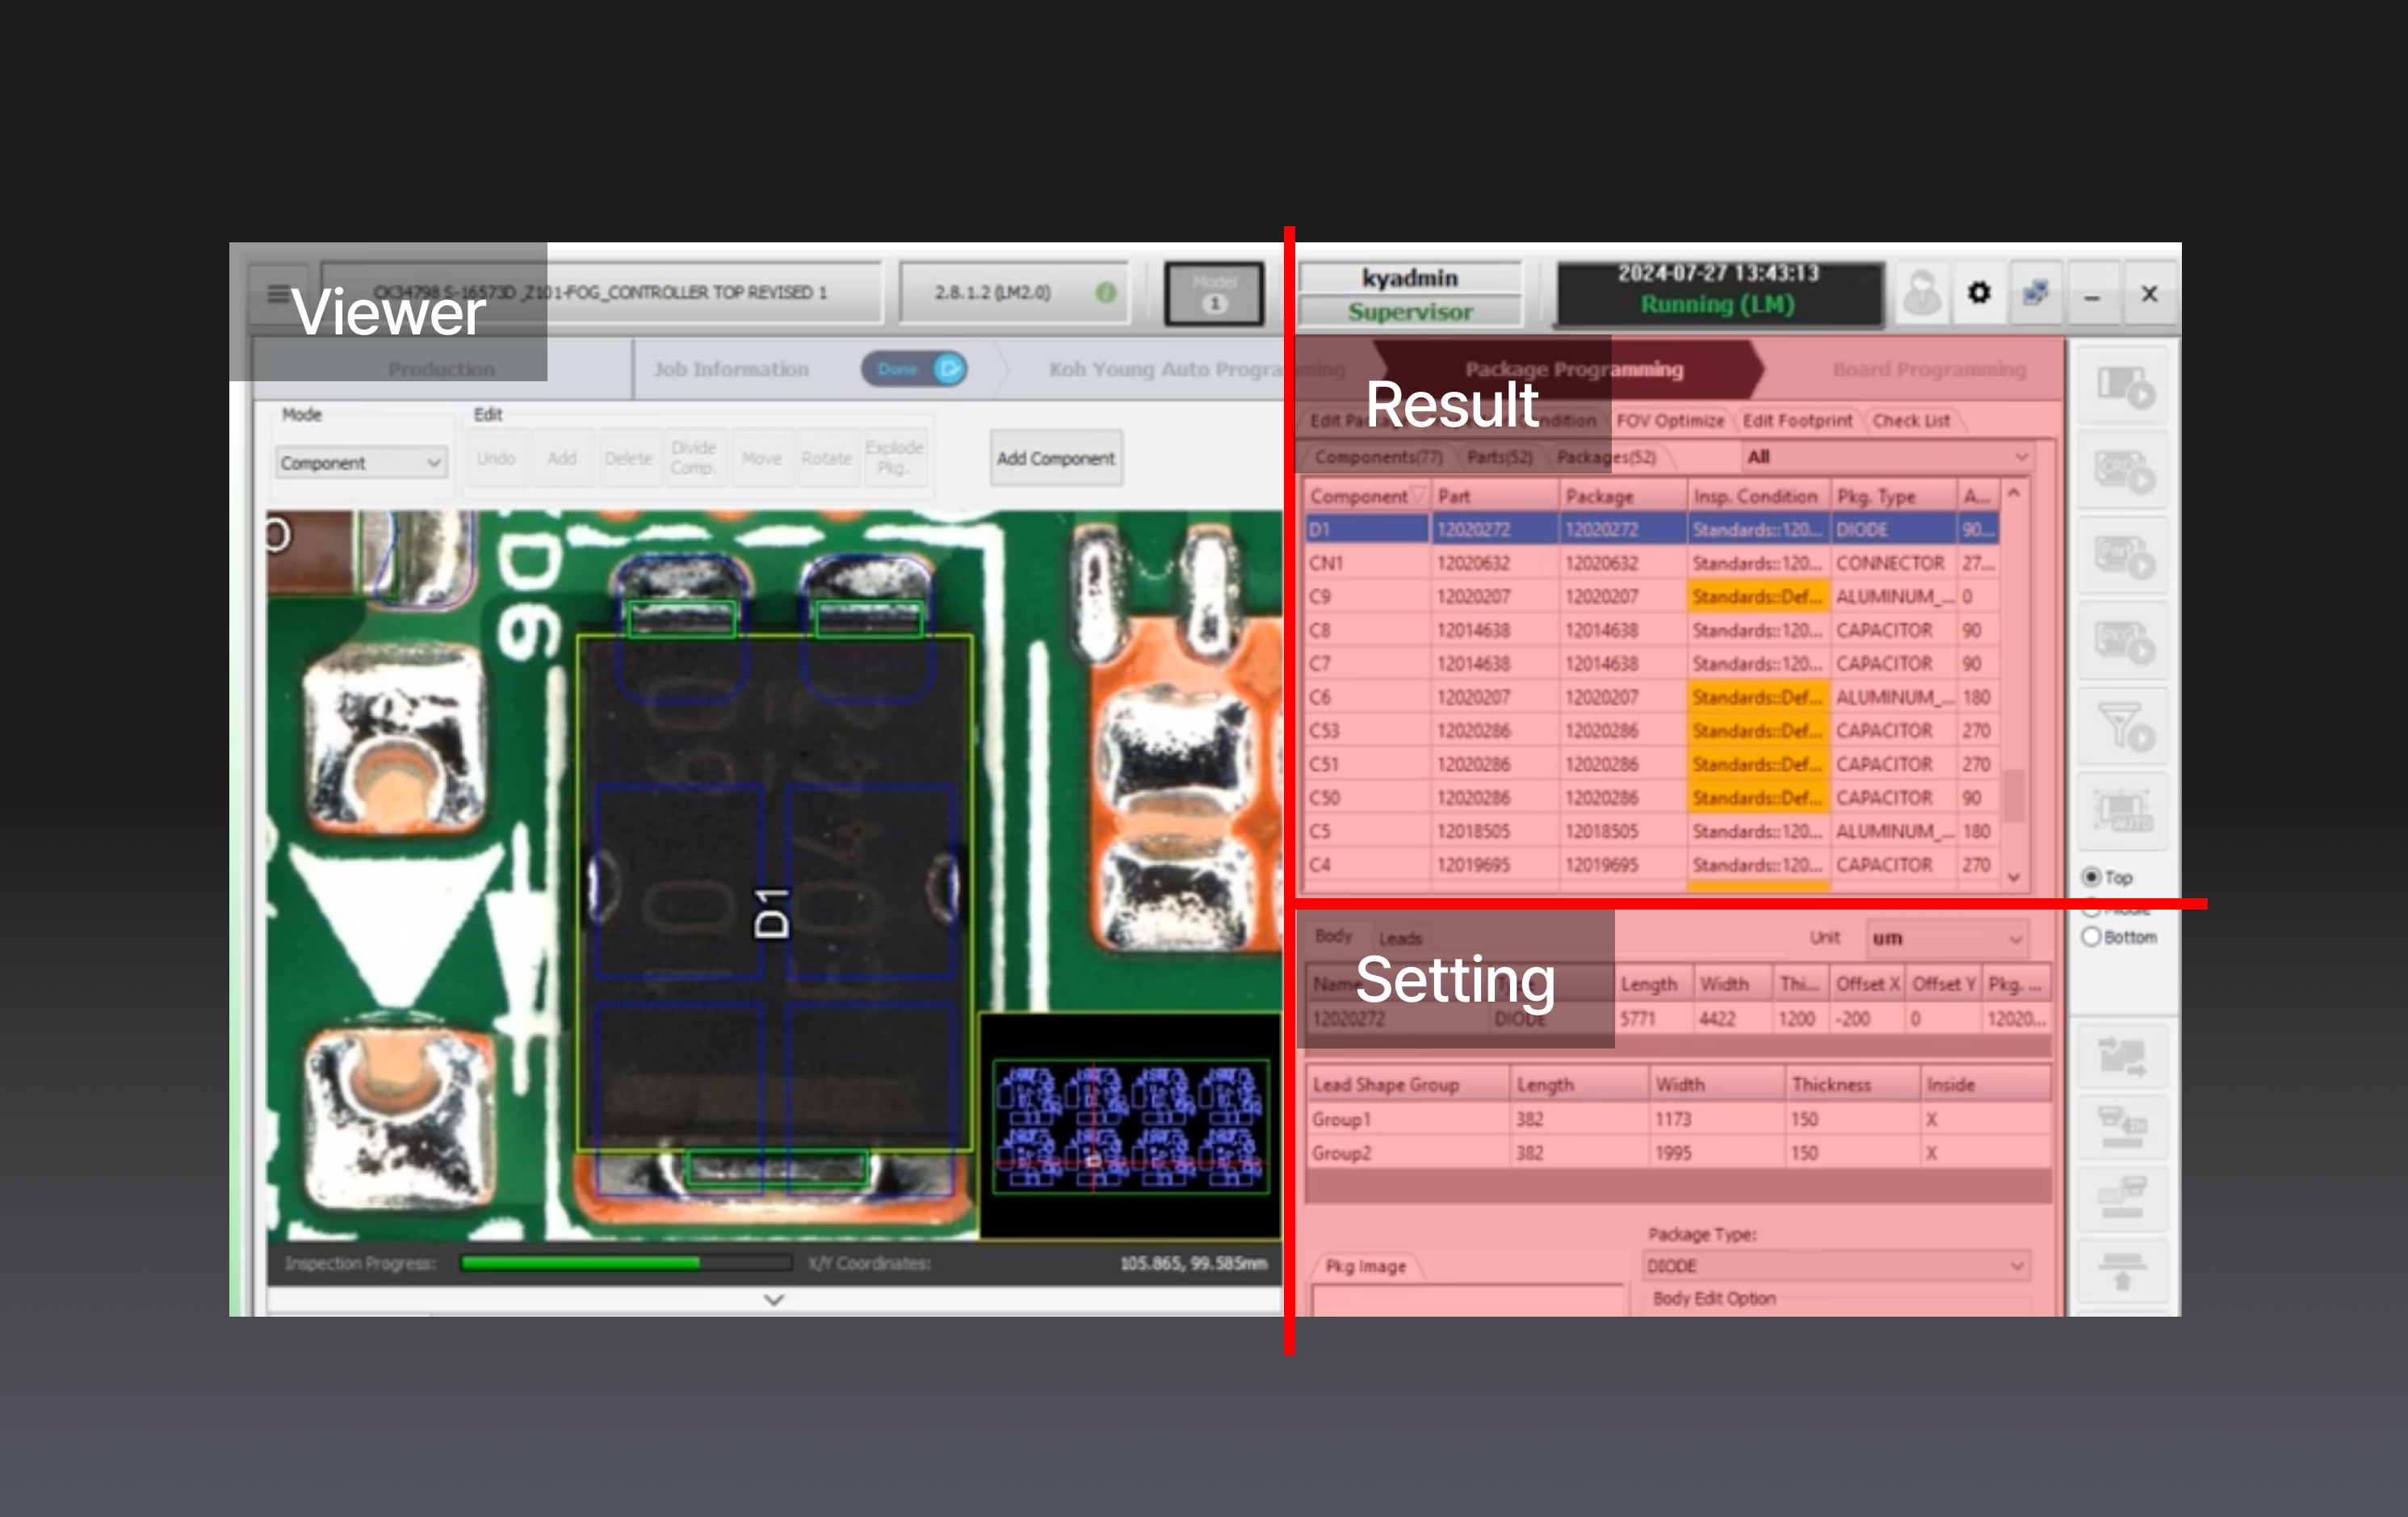The width and height of the screenshot is (2408, 1517).
Task: Select the Bottom side radio button
Action: (x=2091, y=937)
